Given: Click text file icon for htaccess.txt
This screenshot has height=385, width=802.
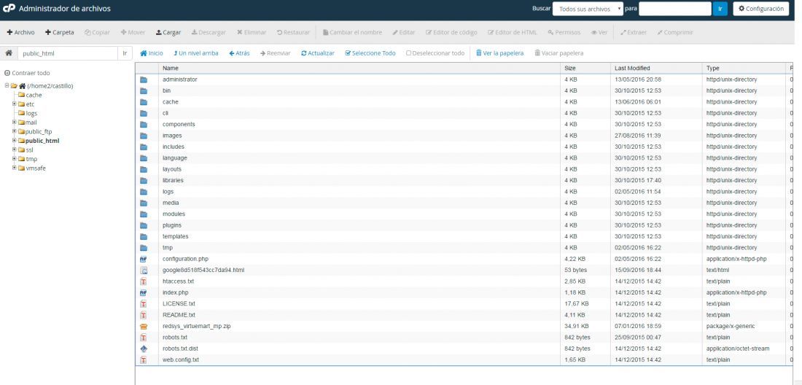Looking at the screenshot, I should 144,281.
